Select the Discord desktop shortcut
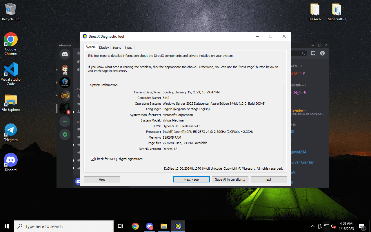Screen dimensions: 371x232 point(11,162)
